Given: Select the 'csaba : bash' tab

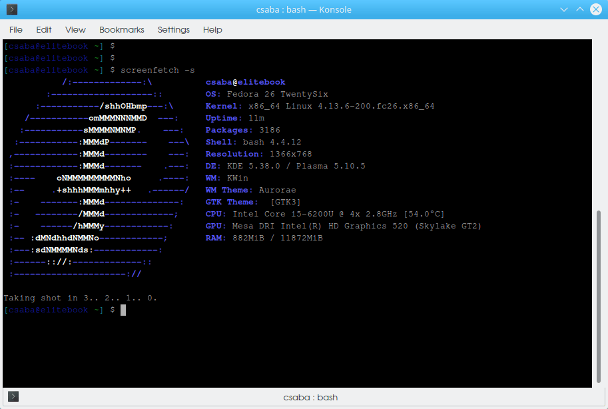Looking at the screenshot, I should [x=310, y=398].
